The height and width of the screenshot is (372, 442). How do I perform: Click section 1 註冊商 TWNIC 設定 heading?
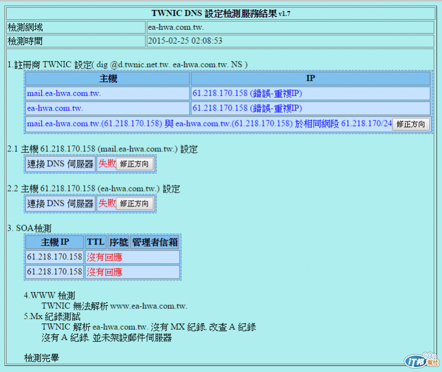(x=128, y=65)
